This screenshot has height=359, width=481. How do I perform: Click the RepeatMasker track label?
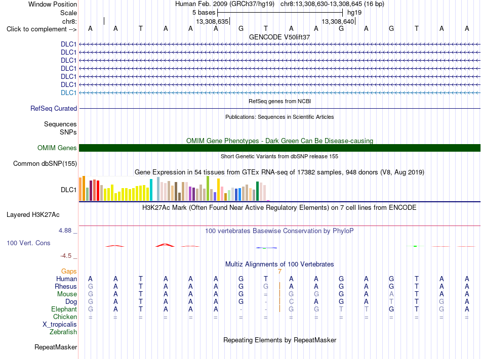point(56,347)
